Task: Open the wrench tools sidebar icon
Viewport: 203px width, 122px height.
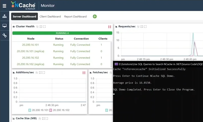Action: 5,35
